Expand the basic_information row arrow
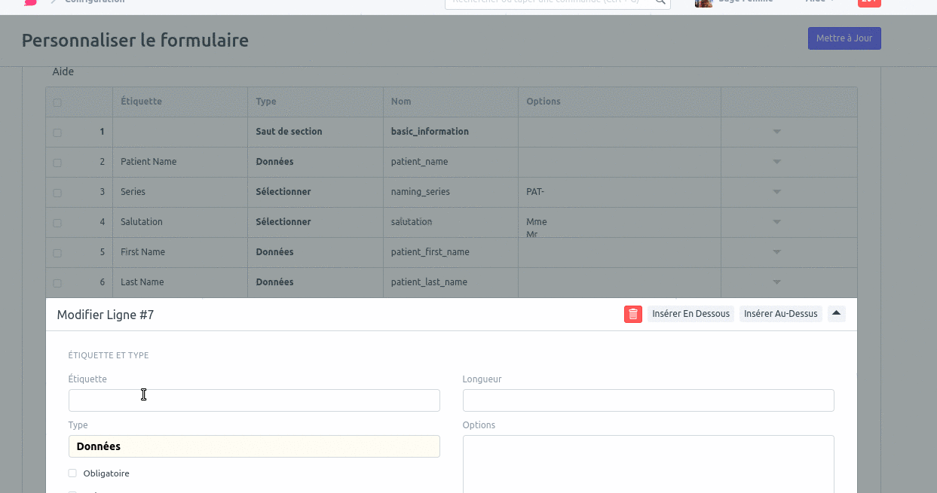The image size is (937, 493). tap(776, 132)
